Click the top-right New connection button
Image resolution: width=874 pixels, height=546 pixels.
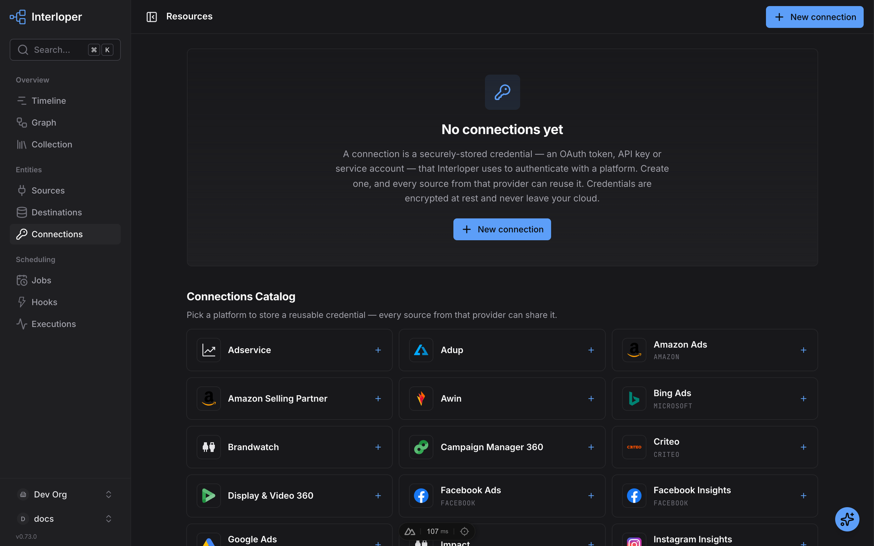tap(815, 17)
